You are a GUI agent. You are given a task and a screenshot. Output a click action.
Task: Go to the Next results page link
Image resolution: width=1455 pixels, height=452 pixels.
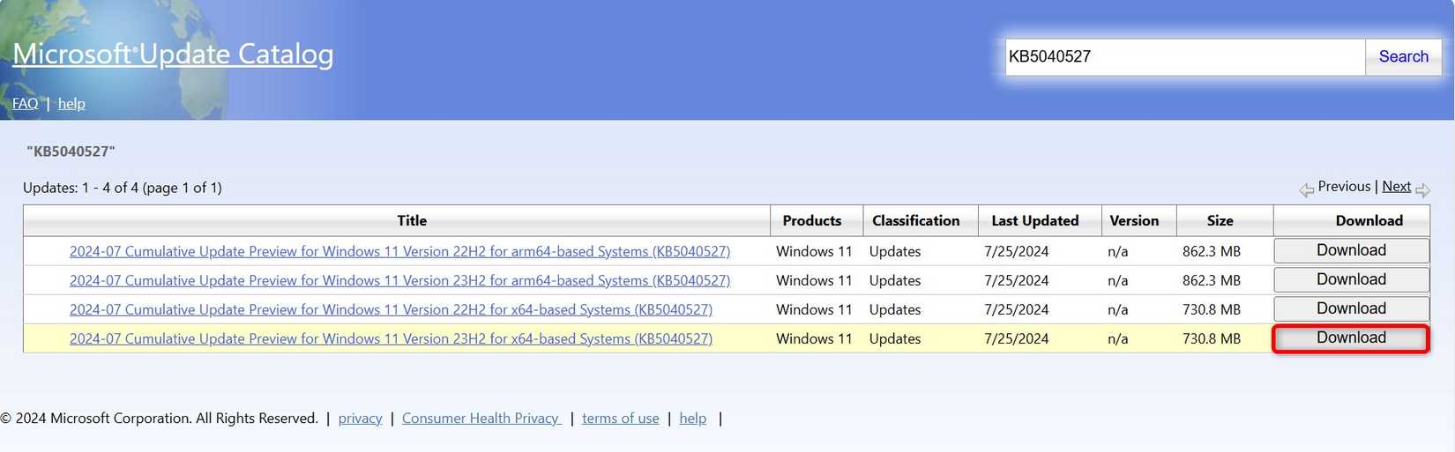[1396, 187]
